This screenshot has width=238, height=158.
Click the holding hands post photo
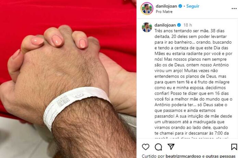pos(68,79)
